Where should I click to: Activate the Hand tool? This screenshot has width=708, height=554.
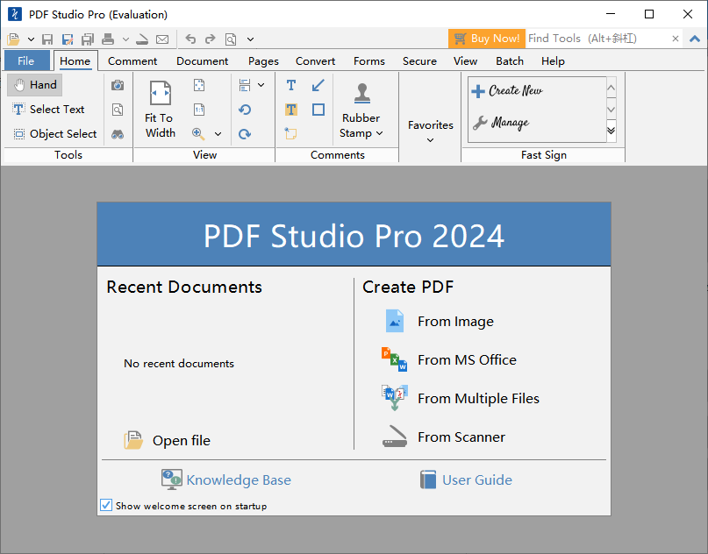[35, 85]
